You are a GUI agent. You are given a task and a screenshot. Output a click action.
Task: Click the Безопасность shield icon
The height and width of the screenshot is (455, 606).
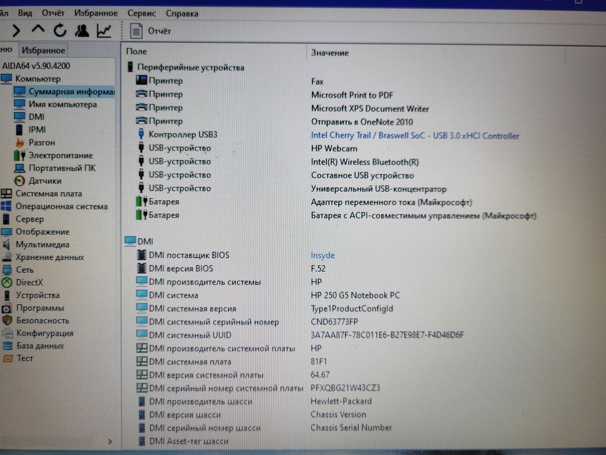click(x=7, y=320)
